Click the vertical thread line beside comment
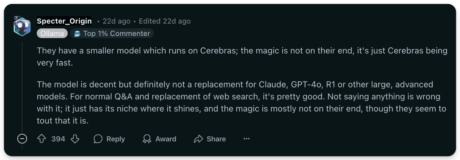Viewport: 460px width, 160px height. click(x=22, y=86)
